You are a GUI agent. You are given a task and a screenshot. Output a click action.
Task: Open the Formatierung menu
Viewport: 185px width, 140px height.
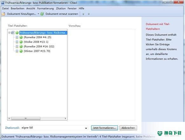point(45,9)
